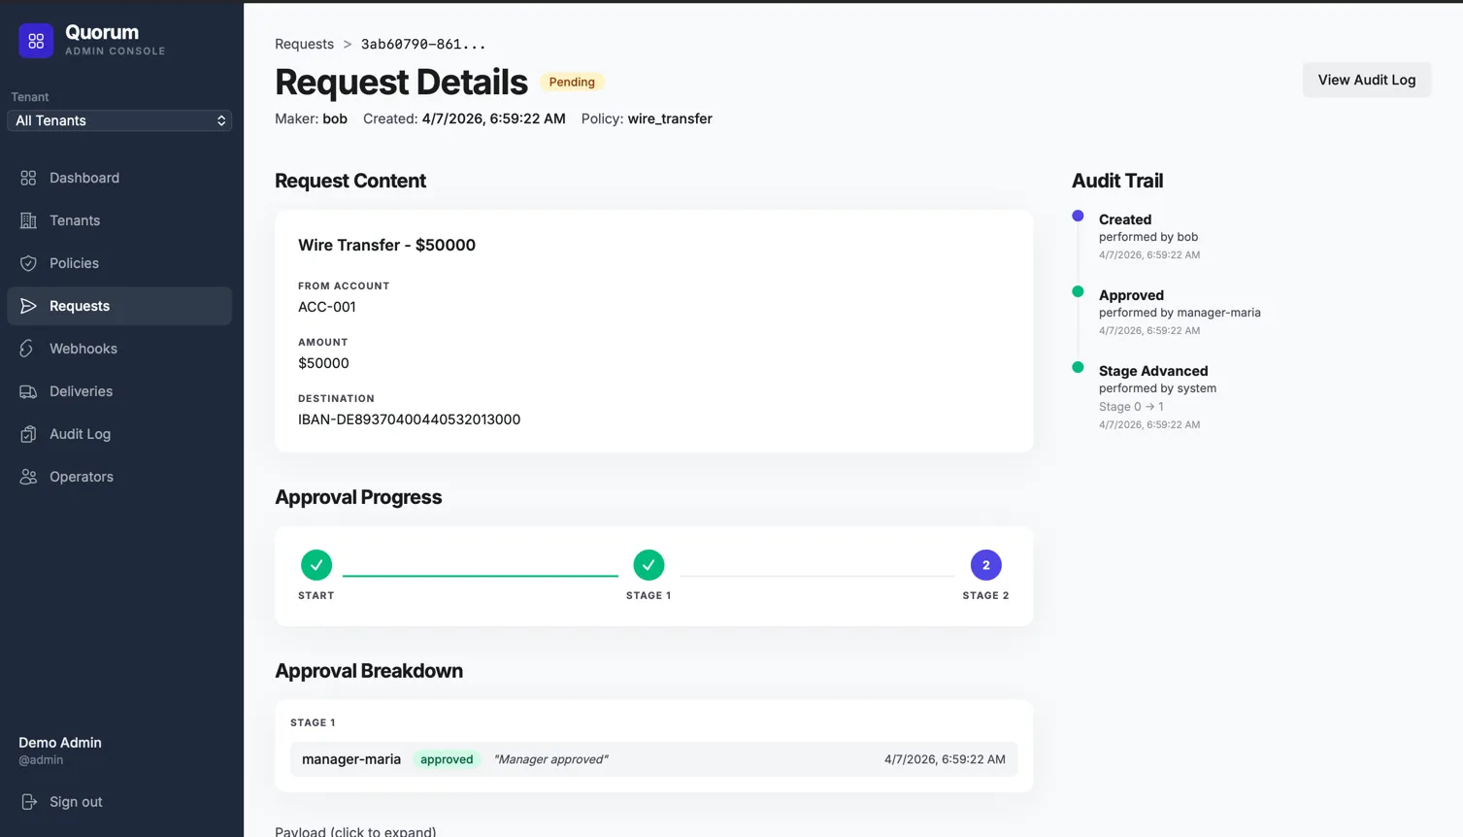Click the request ID 3ab60790-861... breadcrumb
The width and height of the screenshot is (1463, 837).
pos(423,44)
